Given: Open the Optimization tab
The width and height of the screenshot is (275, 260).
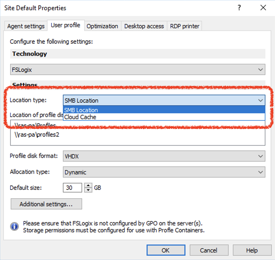Looking at the screenshot, I should 102,26.
